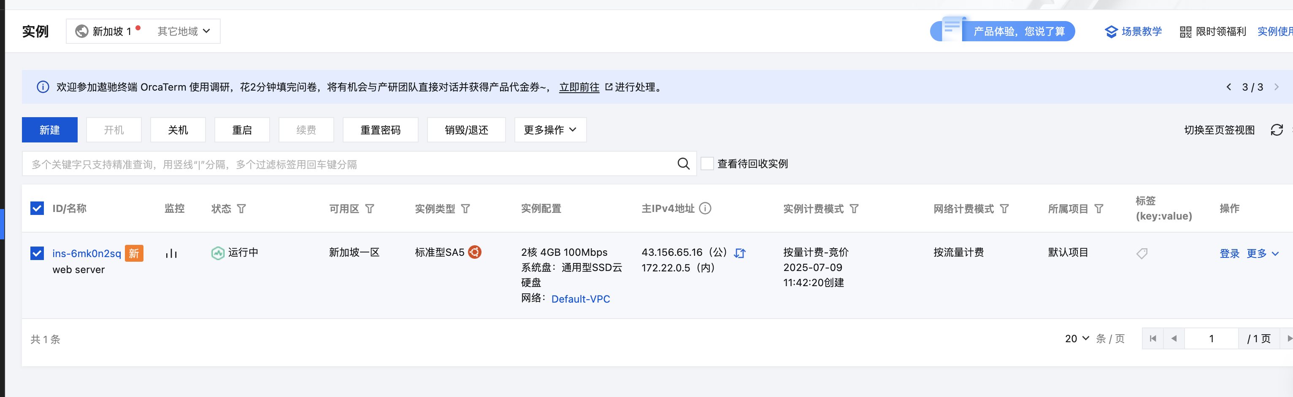Expand the 更多 row actions dropdown
Viewport: 1293px width, 397px height.
1262,254
